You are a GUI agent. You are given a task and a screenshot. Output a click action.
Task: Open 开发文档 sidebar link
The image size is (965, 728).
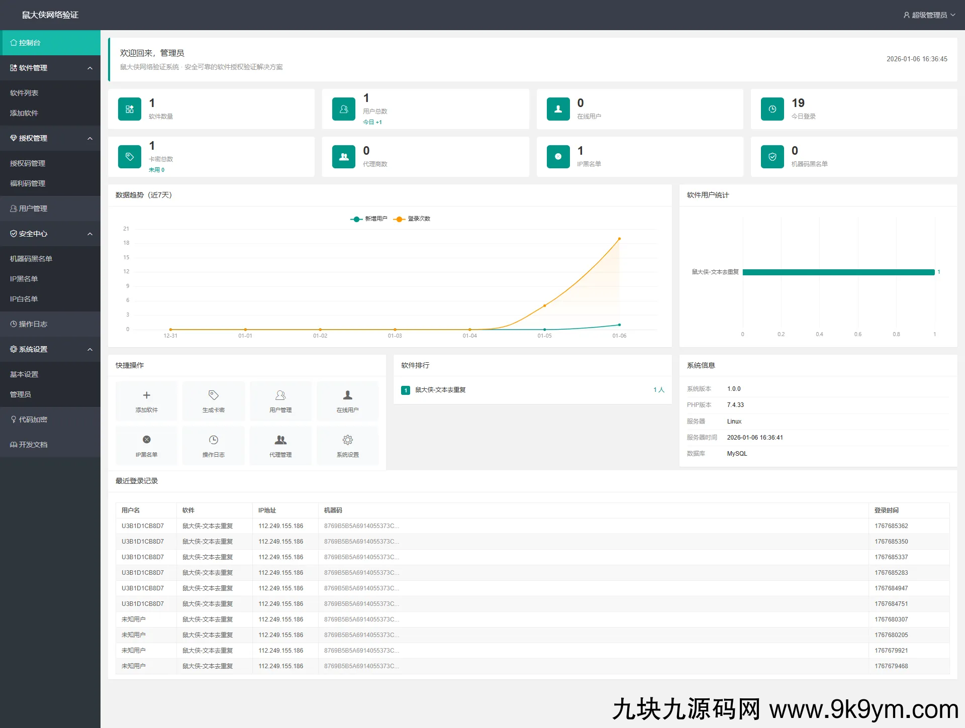(x=33, y=445)
